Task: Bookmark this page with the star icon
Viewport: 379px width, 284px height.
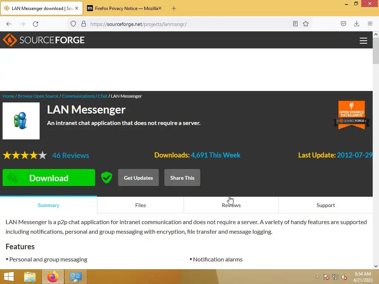Action: click(x=306, y=24)
